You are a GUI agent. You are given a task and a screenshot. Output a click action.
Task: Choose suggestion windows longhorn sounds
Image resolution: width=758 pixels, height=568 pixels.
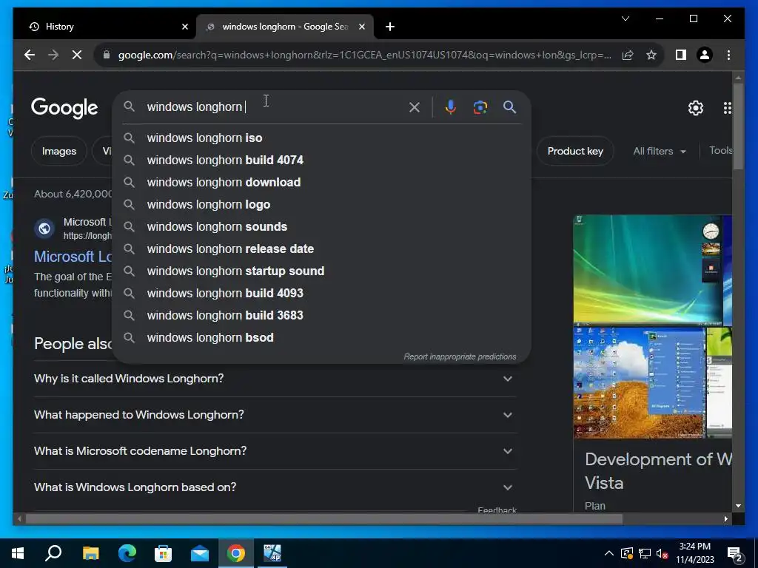click(321, 226)
